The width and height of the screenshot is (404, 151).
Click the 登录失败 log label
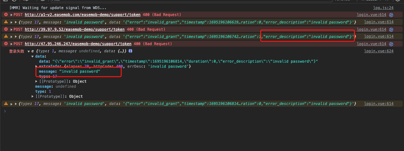(17, 51)
